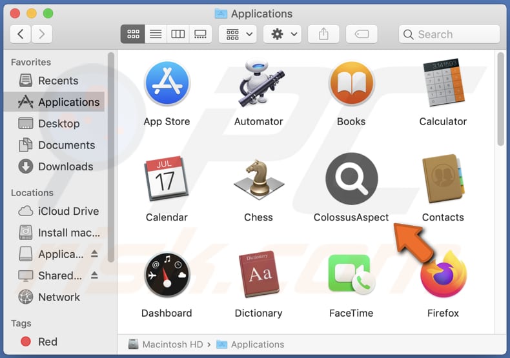
Task: Switch to list view
Action: (x=156, y=34)
